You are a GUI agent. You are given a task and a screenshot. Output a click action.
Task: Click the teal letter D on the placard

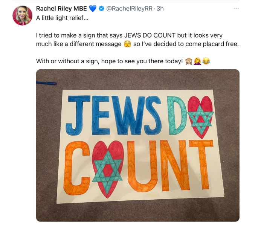pos(178,116)
